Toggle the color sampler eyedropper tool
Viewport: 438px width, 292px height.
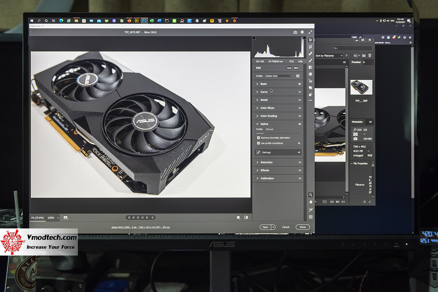click(x=311, y=210)
